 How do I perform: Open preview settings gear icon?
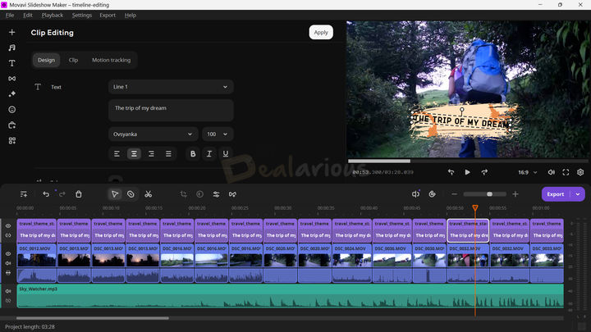coord(580,172)
